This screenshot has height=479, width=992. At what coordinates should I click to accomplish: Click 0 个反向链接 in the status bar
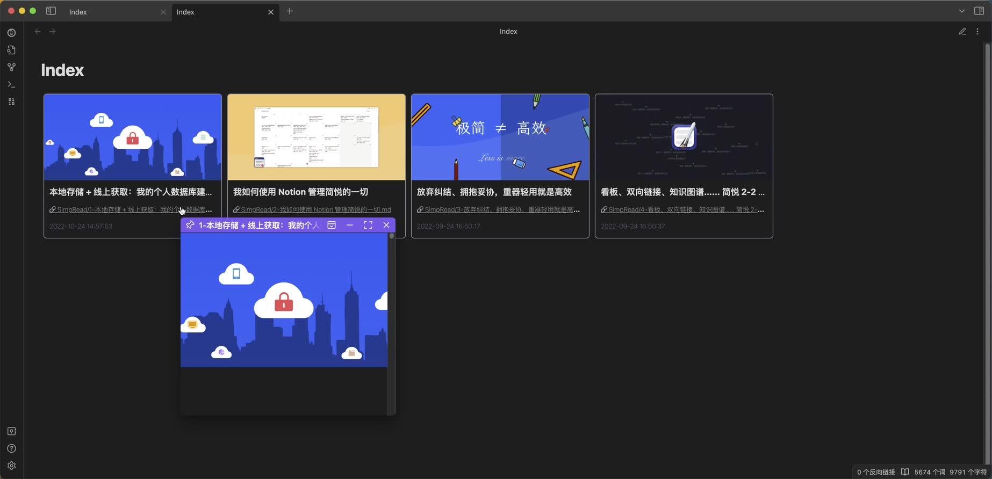coord(876,472)
